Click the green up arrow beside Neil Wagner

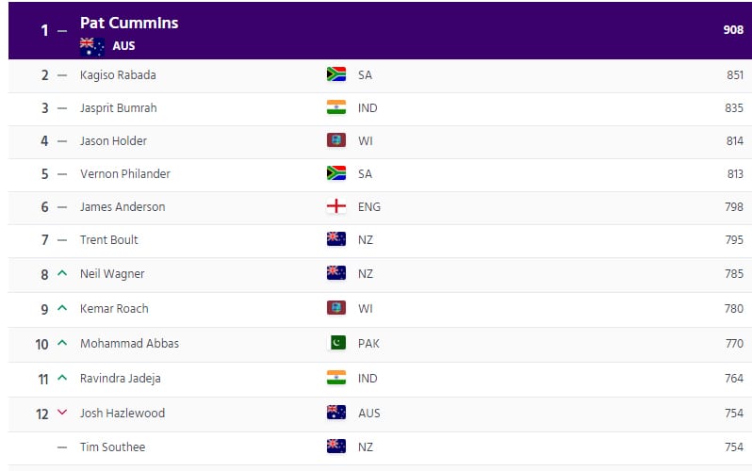pyautogui.click(x=62, y=273)
